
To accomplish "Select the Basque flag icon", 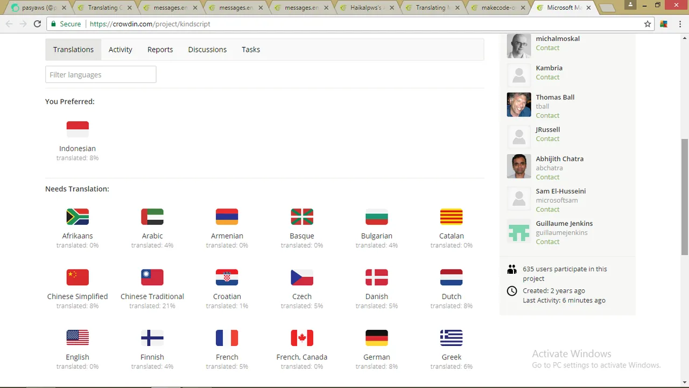I will tap(302, 217).
